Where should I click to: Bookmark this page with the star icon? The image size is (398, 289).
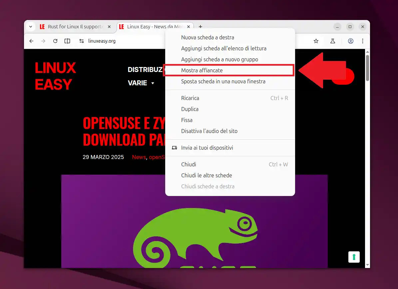click(316, 41)
